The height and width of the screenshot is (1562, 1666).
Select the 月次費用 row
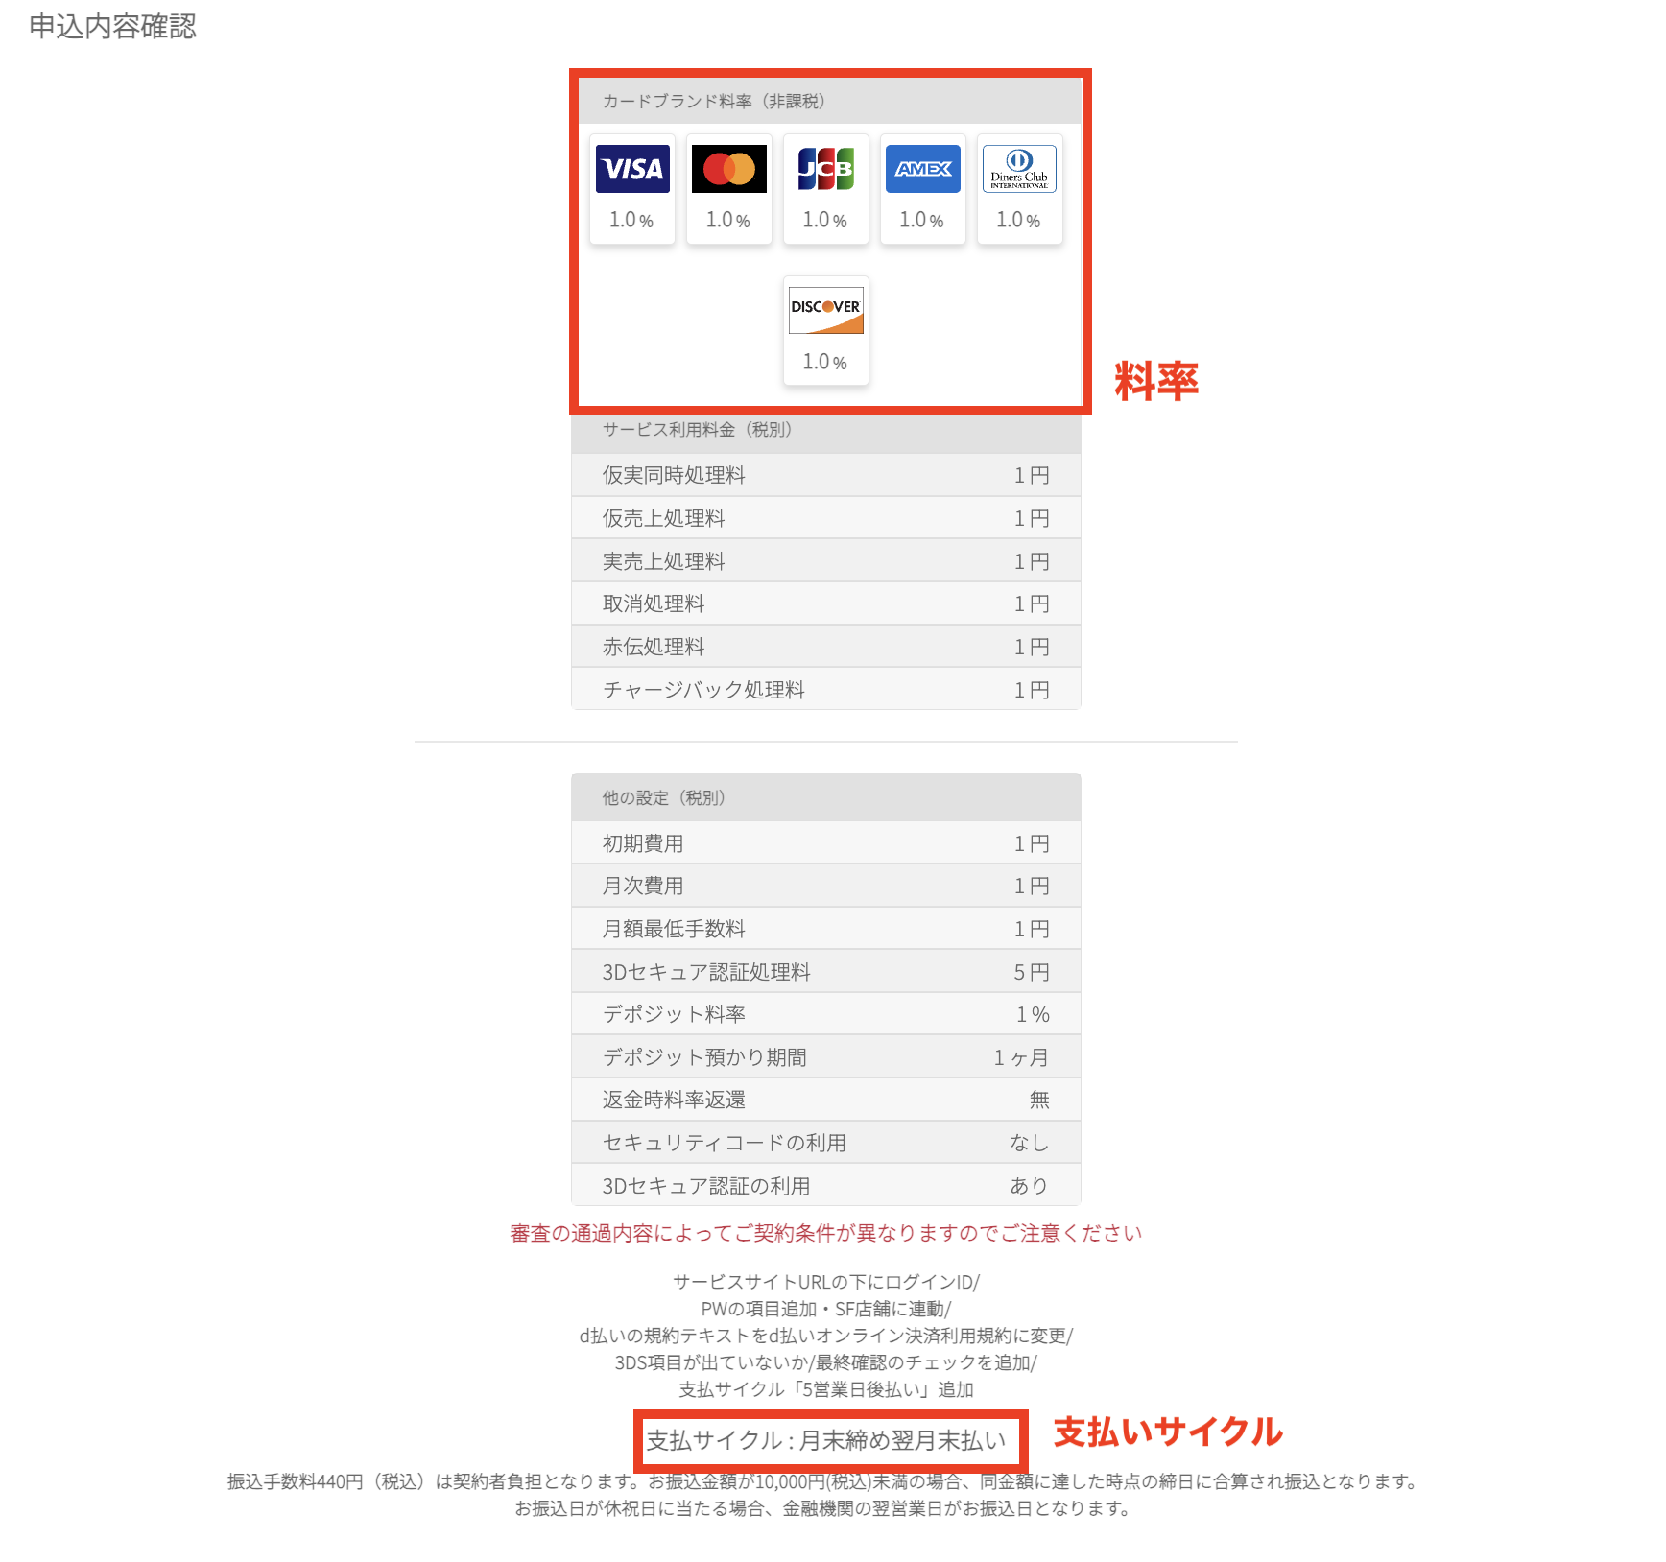click(826, 886)
